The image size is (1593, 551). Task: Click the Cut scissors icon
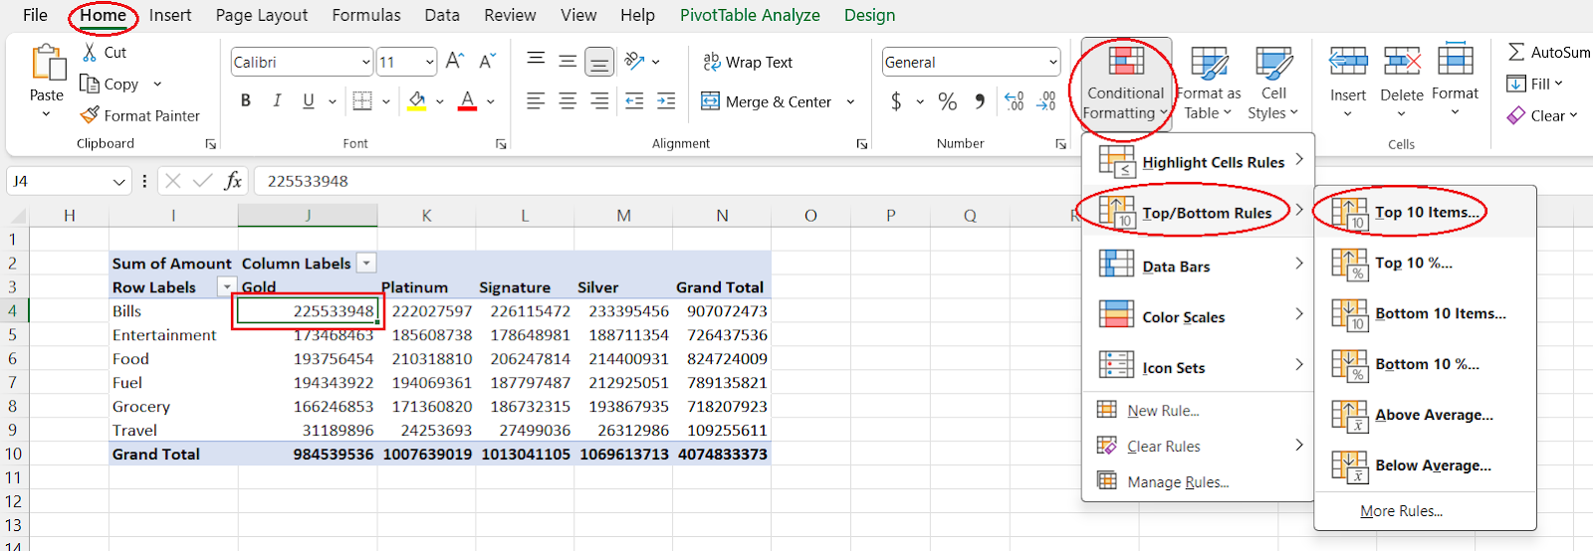[90, 52]
